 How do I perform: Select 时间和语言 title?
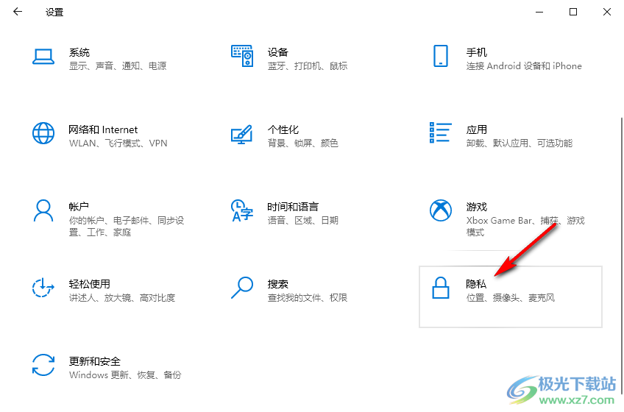pyautogui.click(x=293, y=207)
